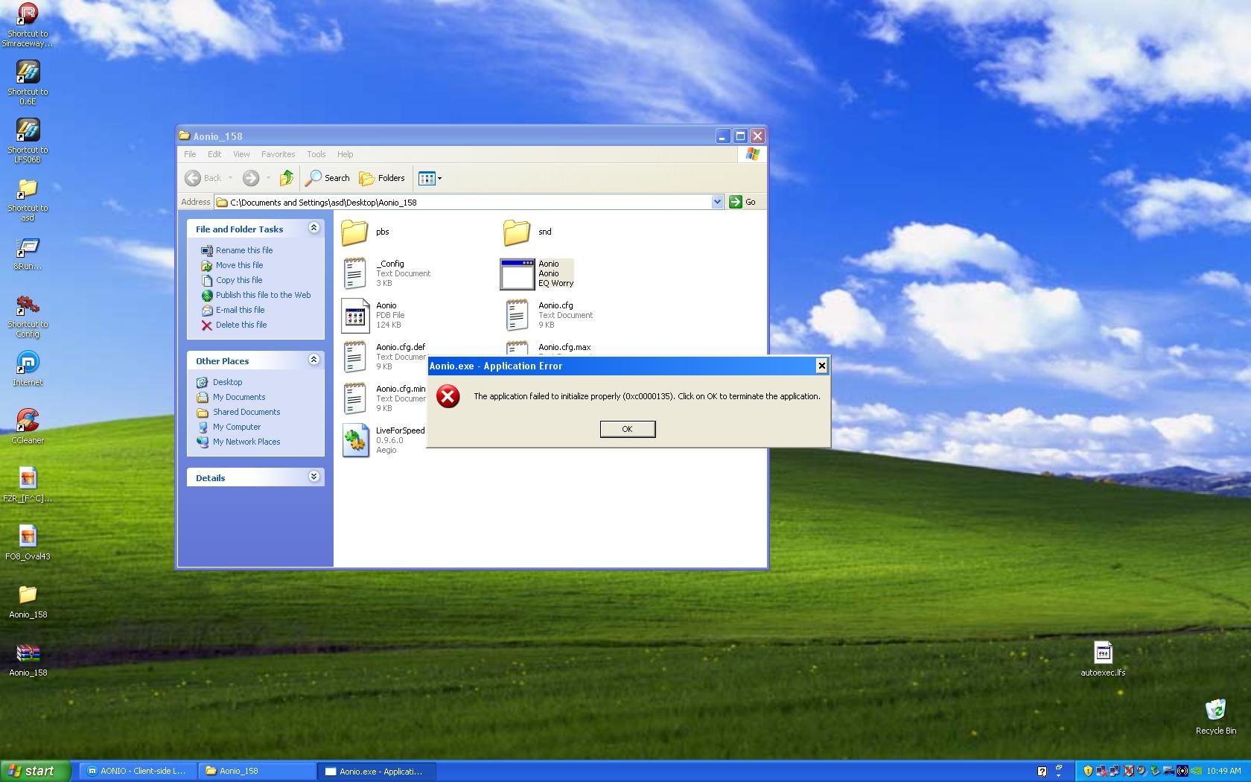Select the FZR_[F^C] file on the desktop
Viewport: 1251px width, 782px height.
tap(28, 484)
